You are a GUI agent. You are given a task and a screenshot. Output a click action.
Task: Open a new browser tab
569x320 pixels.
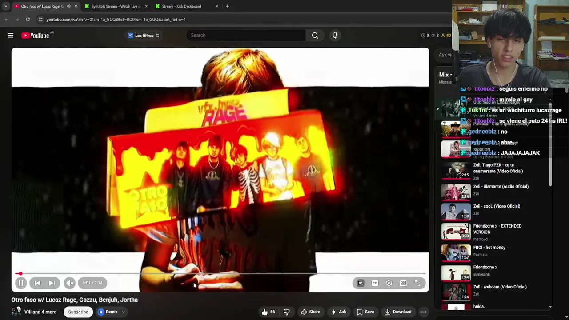227,6
